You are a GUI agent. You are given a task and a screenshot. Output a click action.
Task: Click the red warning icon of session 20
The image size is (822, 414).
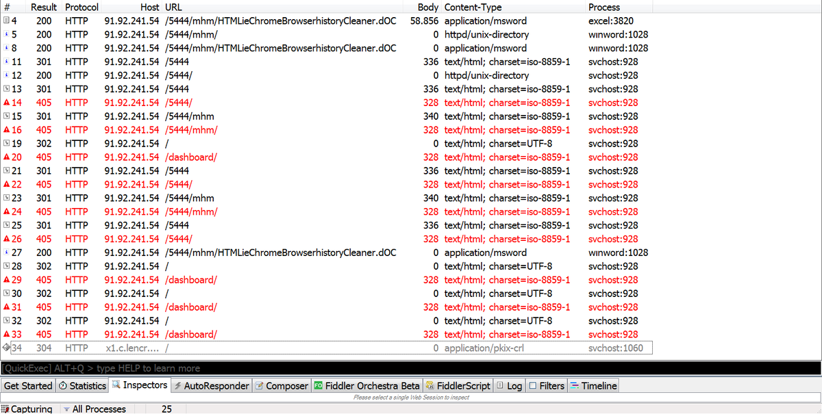6,157
